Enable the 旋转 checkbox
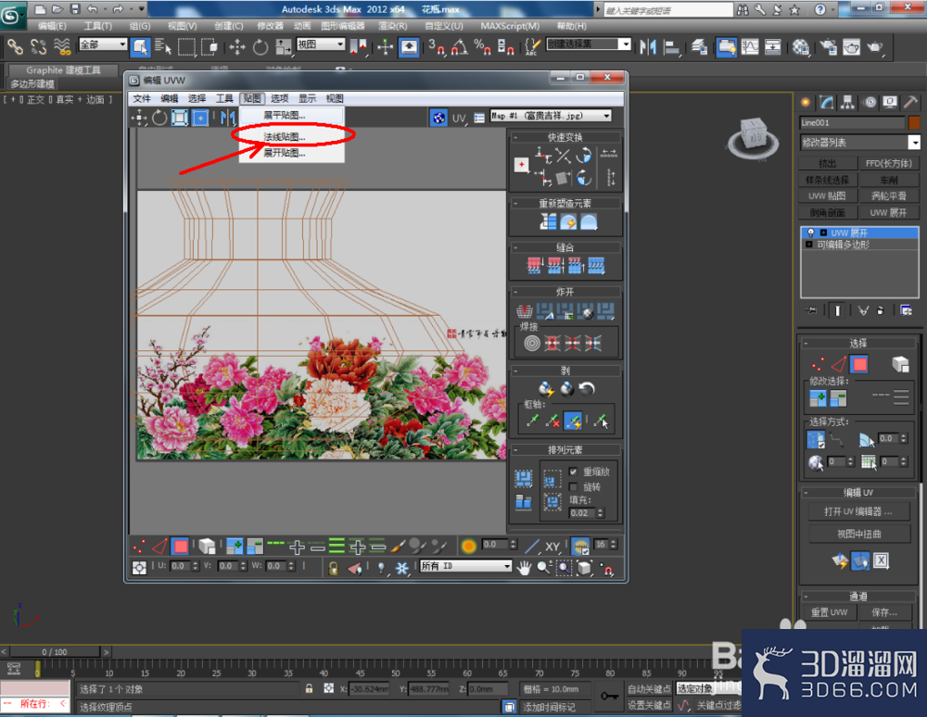Screen dimensions: 927x717 [x=572, y=486]
